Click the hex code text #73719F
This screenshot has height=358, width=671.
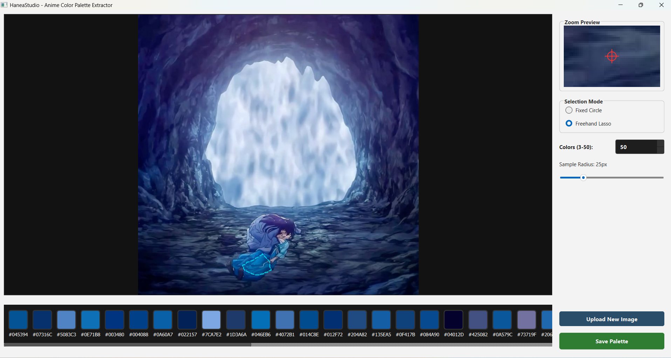point(527,335)
